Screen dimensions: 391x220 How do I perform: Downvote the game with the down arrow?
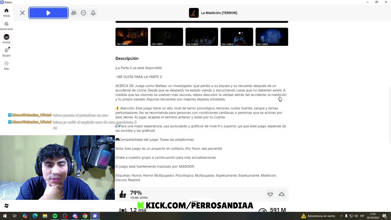tap(270, 194)
